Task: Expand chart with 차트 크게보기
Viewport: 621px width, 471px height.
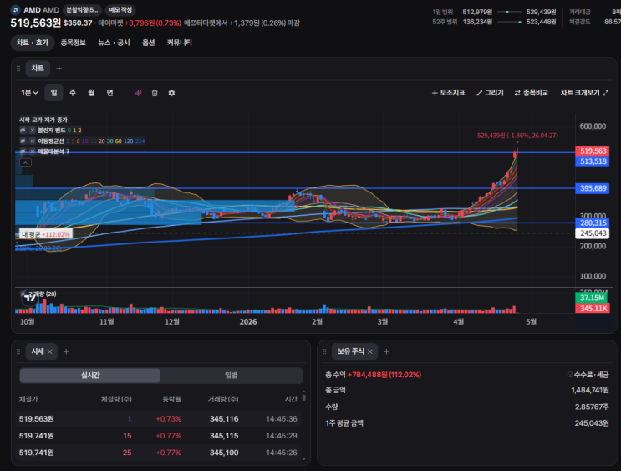Action: pos(584,93)
